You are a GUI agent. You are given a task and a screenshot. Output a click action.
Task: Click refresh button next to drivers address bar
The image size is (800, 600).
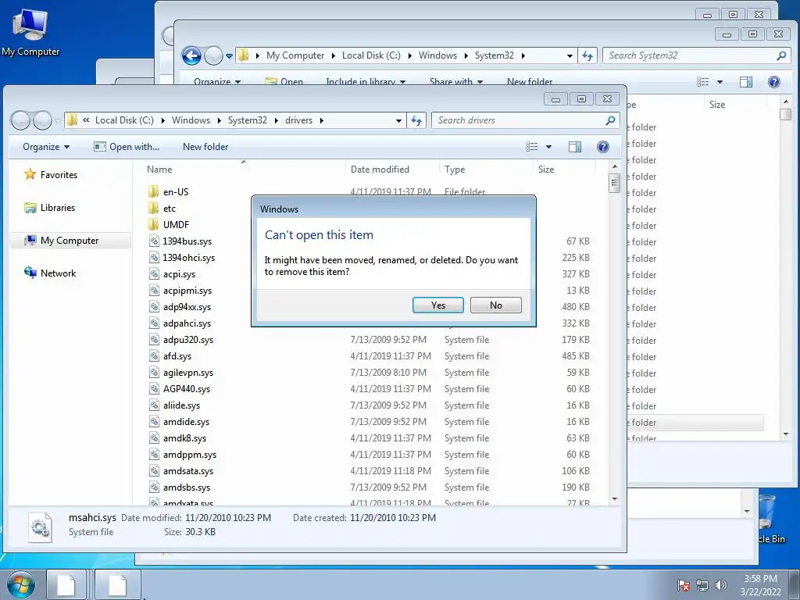pyautogui.click(x=416, y=120)
